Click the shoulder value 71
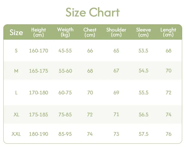This screenshot has height=147, width=186. 116,114
